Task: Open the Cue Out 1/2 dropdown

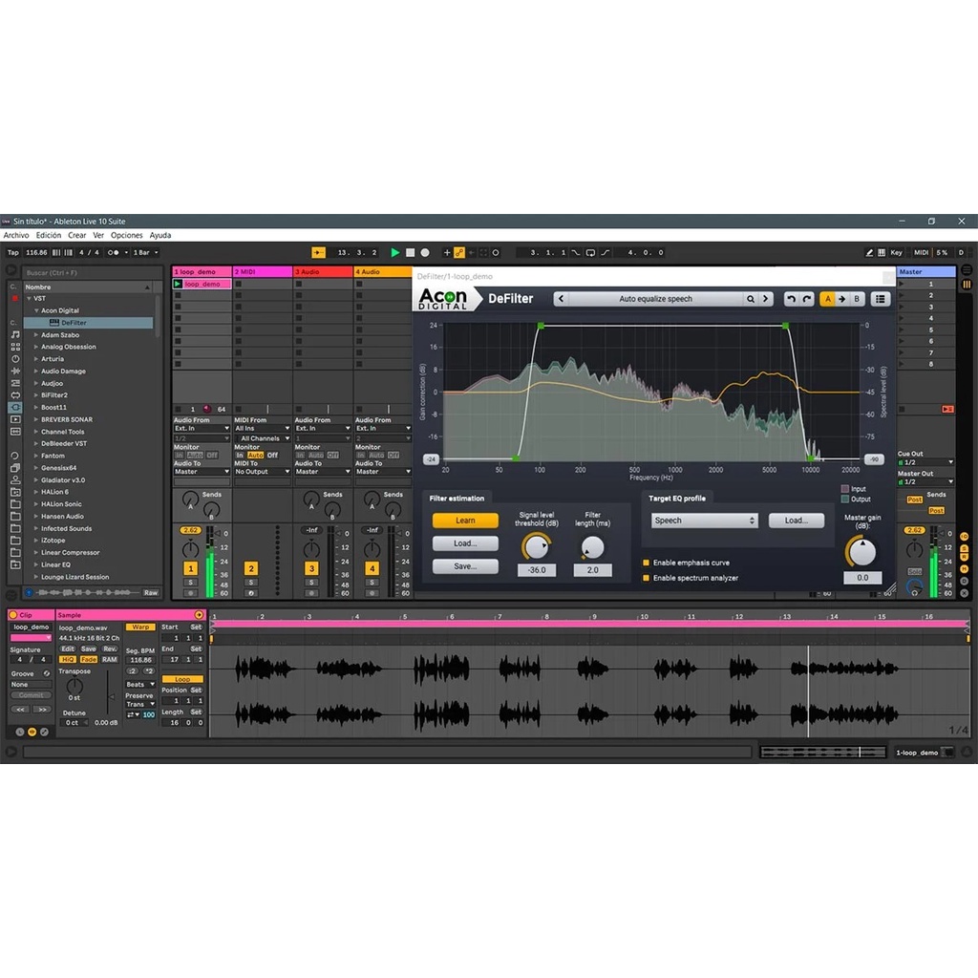Action: click(925, 462)
